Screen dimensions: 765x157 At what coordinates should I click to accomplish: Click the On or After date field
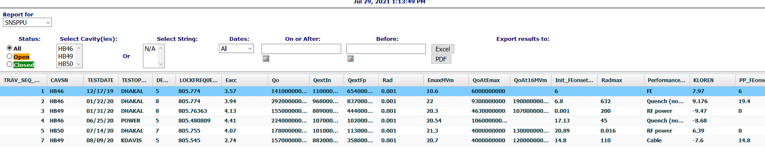click(x=301, y=49)
